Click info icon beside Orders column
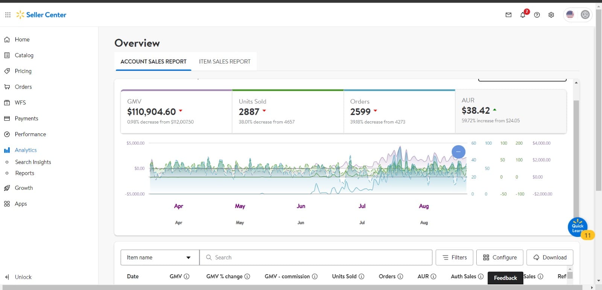The width and height of the screenshot is (602, 290). point(400,276)
